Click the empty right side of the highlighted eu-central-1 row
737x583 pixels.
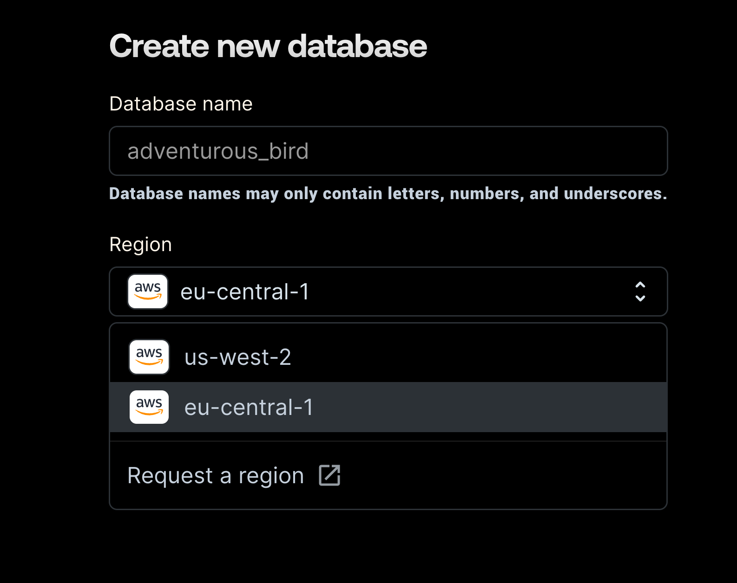[x=511, y=408]
